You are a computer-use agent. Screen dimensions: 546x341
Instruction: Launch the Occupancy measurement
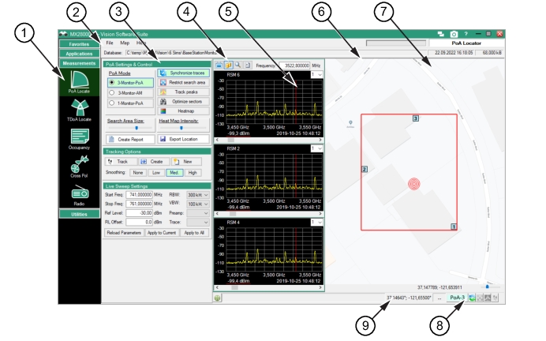(x=79, y=140)
